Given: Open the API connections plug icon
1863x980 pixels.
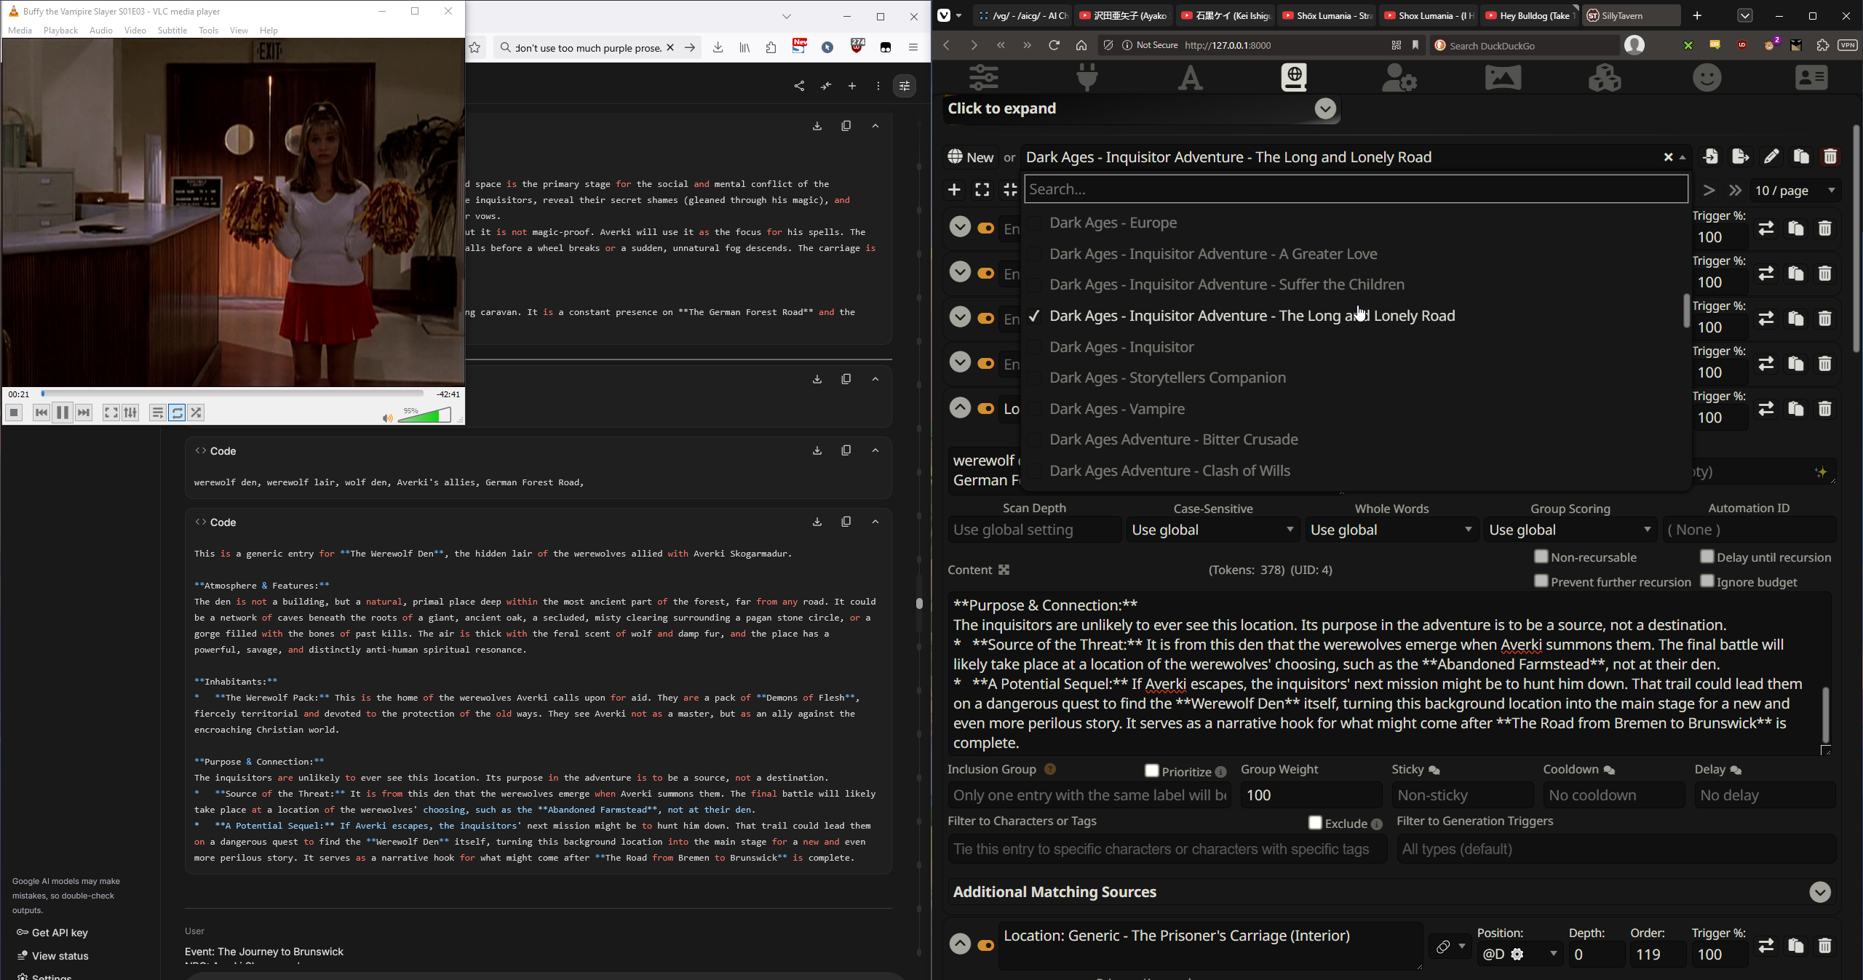Looking at the screenshot, I should pyautogui.click(x=1087, y=77).
